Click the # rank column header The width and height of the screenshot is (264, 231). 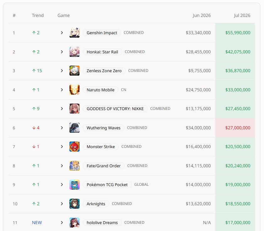coord(14,15)
